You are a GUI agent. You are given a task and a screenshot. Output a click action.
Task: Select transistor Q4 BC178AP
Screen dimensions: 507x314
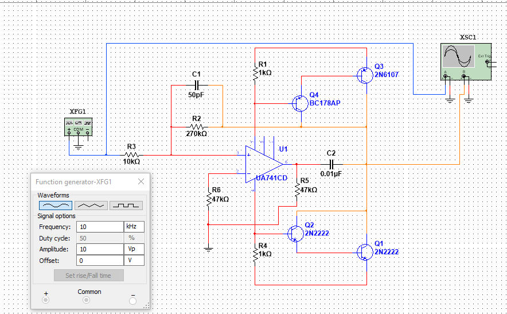pyautogui.click(x=300, y=103)
